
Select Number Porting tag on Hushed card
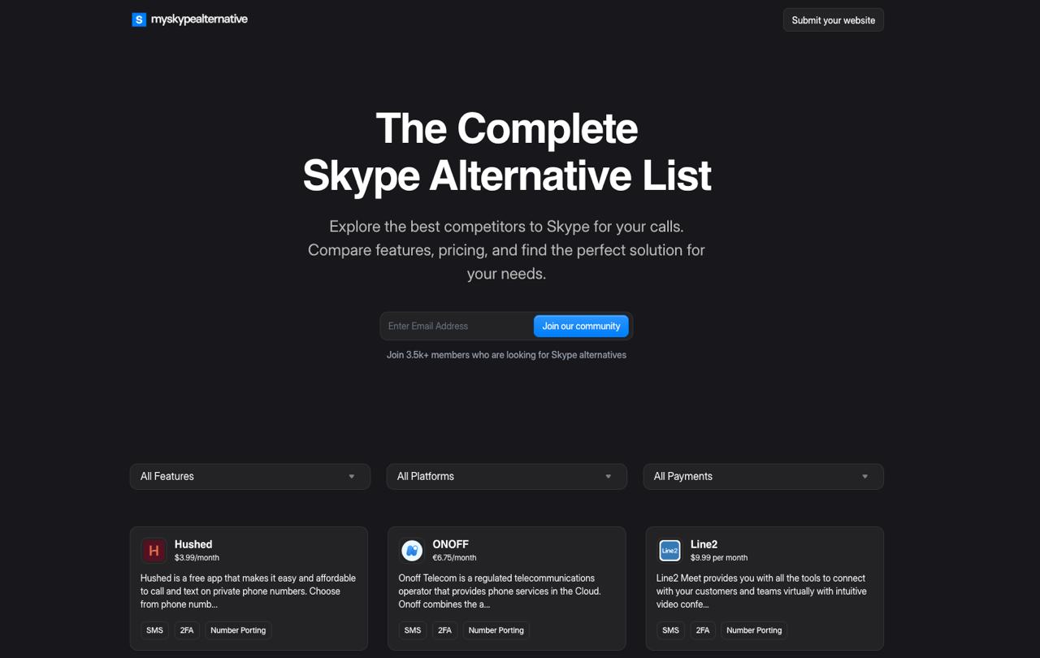(238, 630)
